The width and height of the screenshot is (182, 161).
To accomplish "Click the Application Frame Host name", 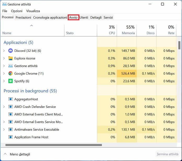I will pyautogui.click(x=31, y=137).
